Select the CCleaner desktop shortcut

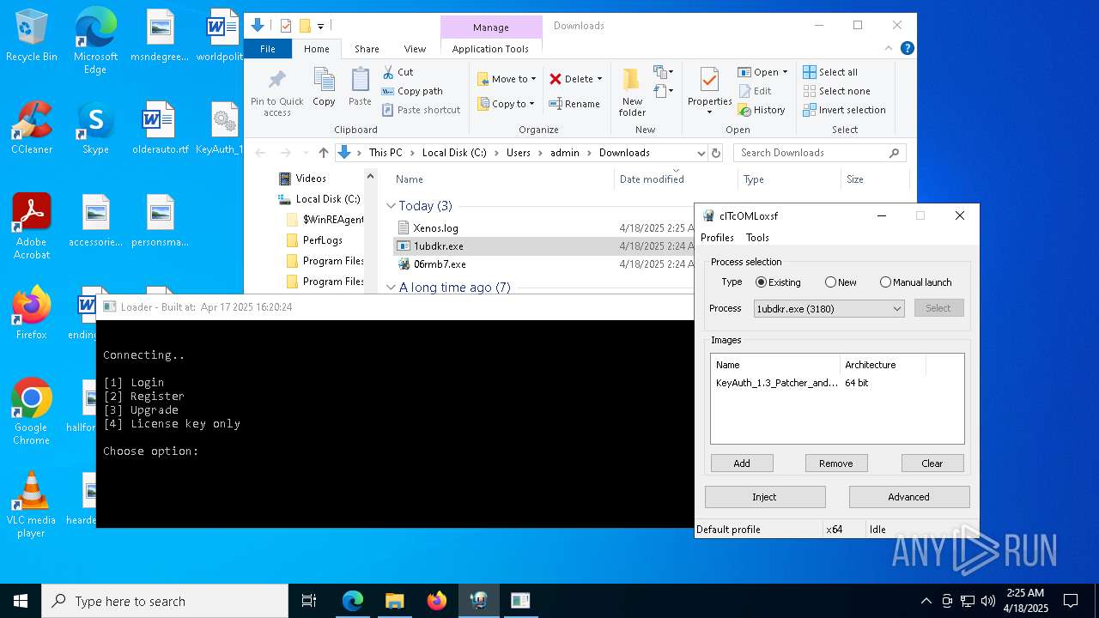[31, 129]
